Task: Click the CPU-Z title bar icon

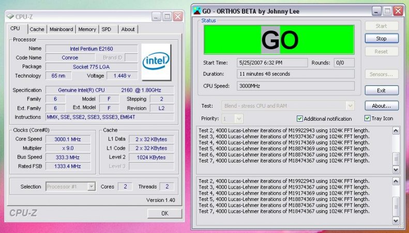Action: click(10, 17)
